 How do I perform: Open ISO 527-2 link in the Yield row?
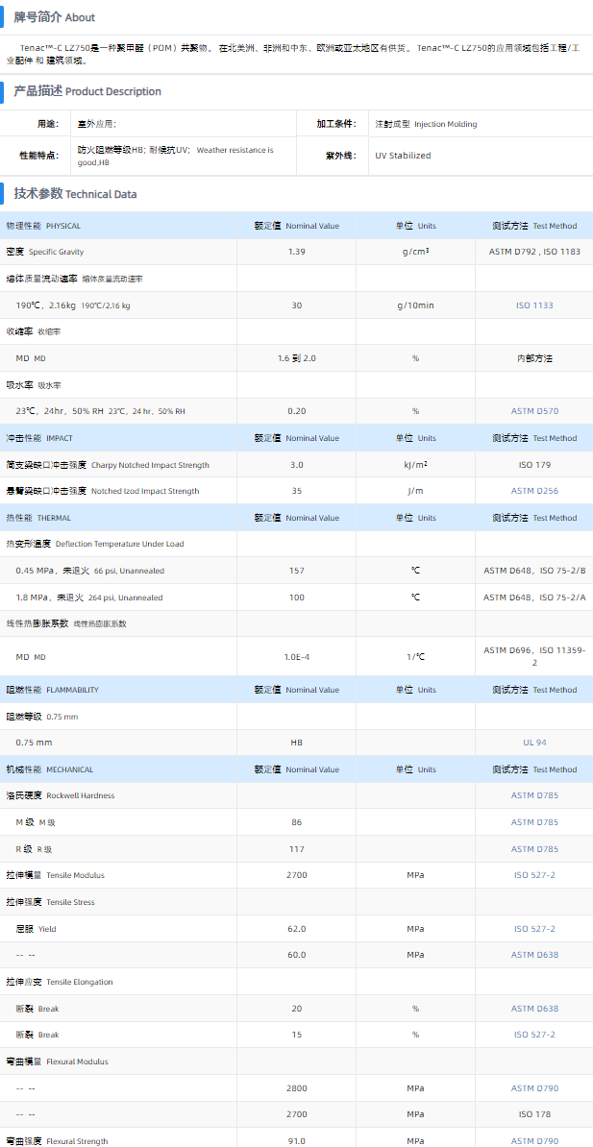534,928
